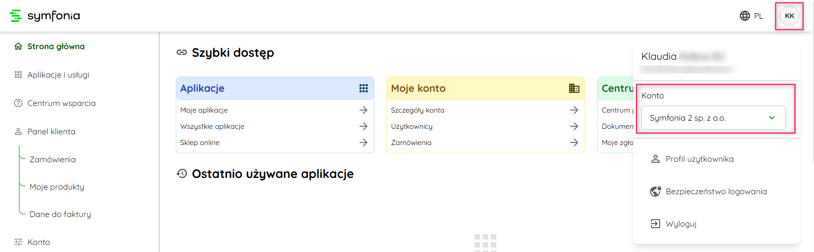The image size is (814, 252).
Task: Click the grid icon in Aplikacje card
Action: 364,88
